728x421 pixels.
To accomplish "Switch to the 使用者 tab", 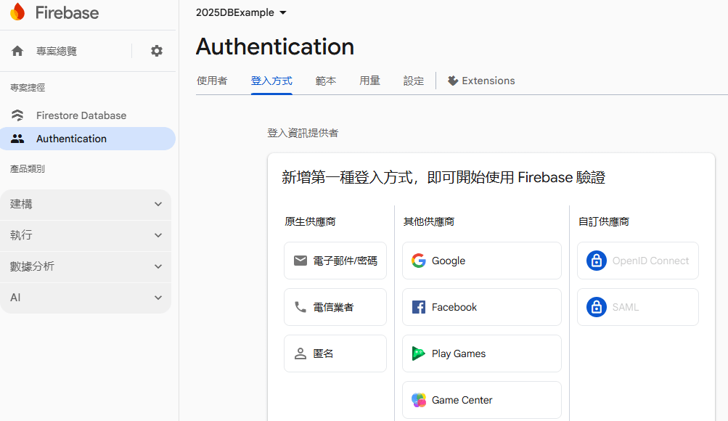I will coord(212,81).
